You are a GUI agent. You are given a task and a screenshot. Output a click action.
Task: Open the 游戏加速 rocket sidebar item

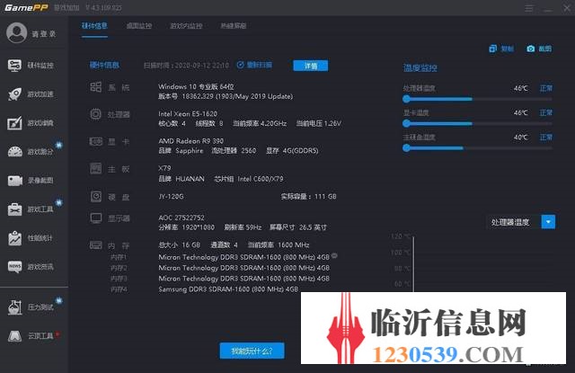point(31,94)
